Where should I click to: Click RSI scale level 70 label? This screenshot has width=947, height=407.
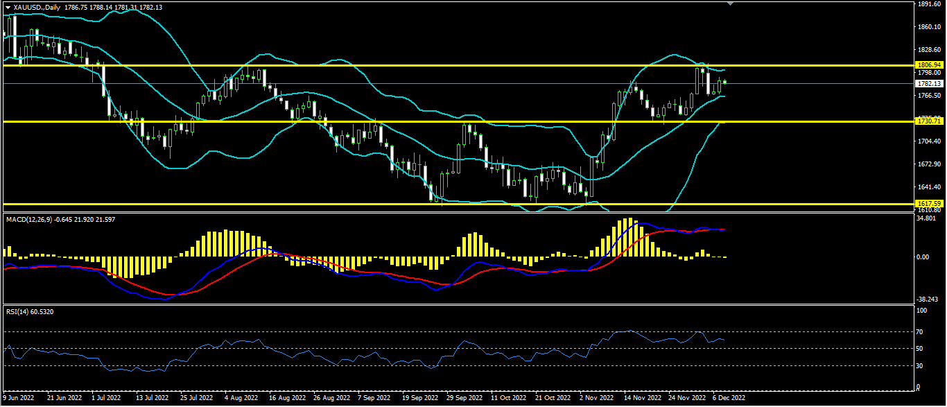pyautogui.click(x=921, y=333)
